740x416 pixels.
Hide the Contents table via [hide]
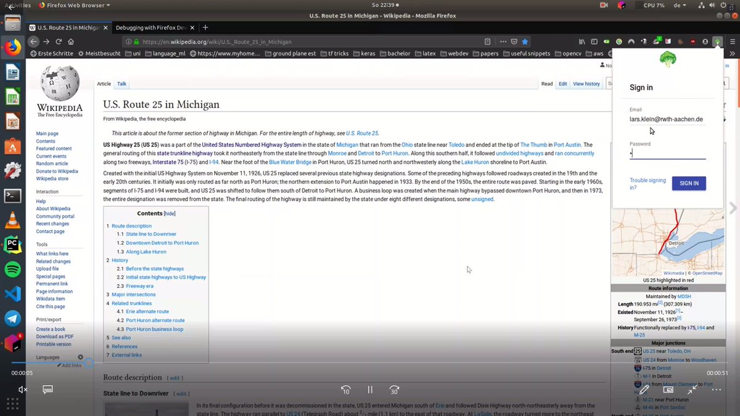click(x=170, y=213)
